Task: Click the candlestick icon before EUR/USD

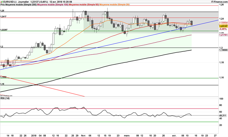Action: (2, 2)
